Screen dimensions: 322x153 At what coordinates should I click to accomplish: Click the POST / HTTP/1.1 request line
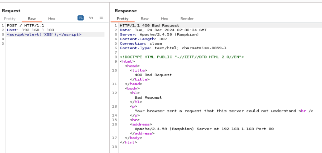pyautogui.click(x=25, y=25)
